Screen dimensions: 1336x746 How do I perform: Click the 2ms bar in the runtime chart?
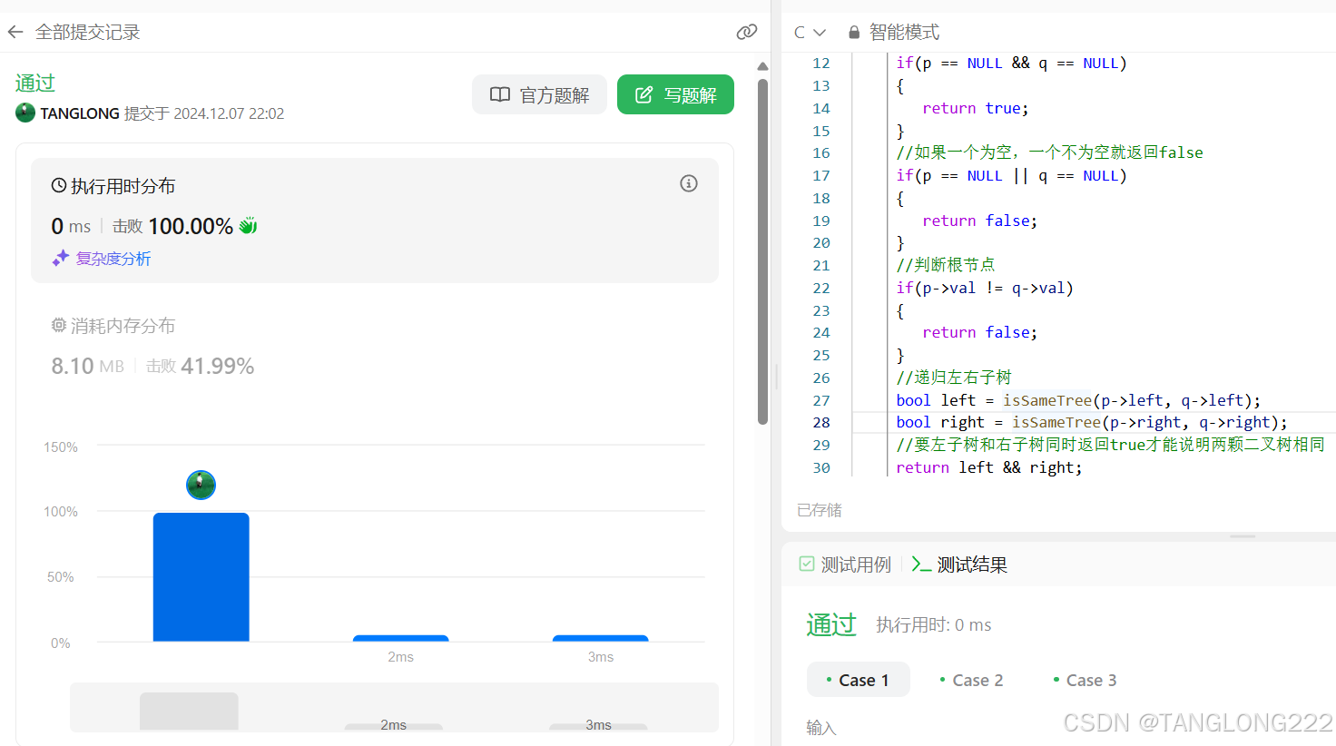[x=400, y=638]
